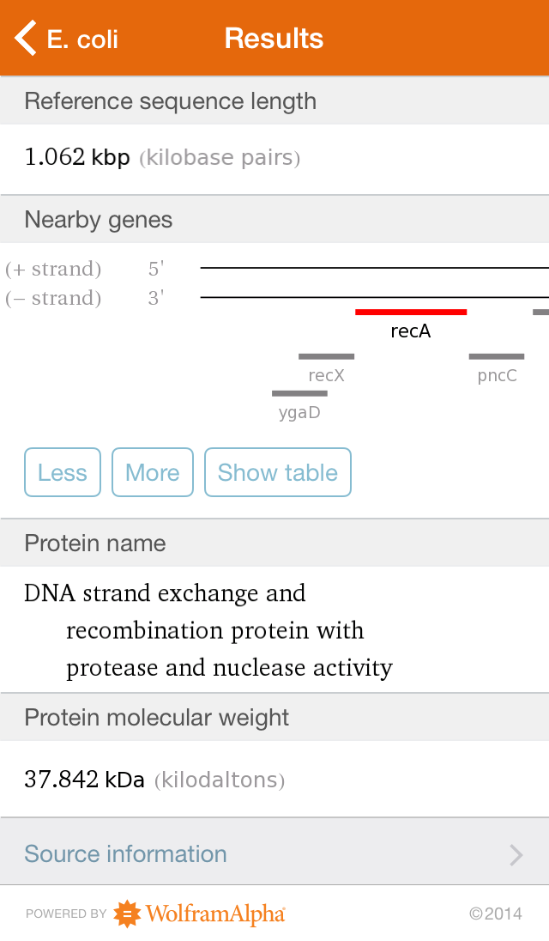Toggle more nearby genes with More
This screenshot has width=549, height=941.
point(152,472)
